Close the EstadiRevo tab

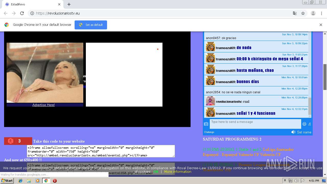pos(59,4)
